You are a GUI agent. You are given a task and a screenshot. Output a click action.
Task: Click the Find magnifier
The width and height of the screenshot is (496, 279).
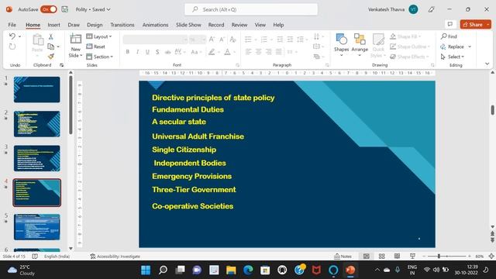pyautogui.click(x=444, y=36)
